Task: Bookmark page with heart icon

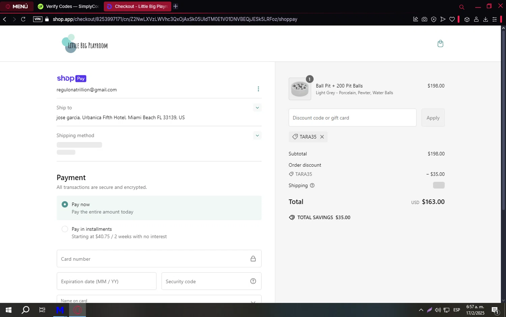Action: click(x=452, y=19)
